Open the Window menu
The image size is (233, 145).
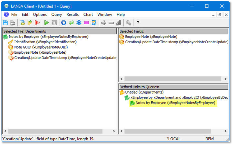pos(105,15)
